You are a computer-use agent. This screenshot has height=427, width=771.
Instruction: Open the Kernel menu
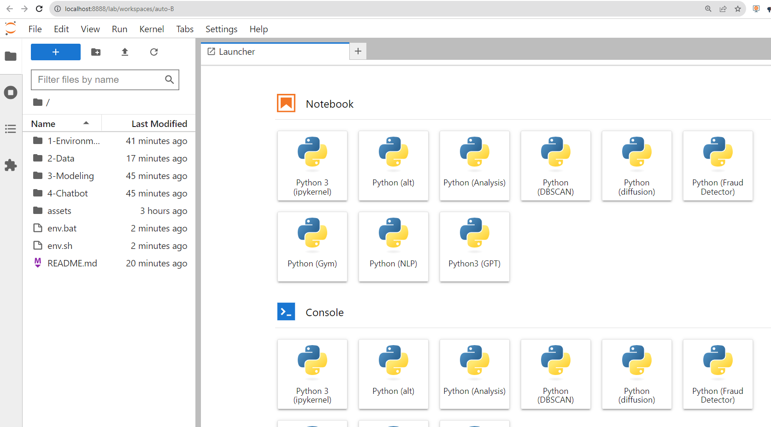point(152,29)
